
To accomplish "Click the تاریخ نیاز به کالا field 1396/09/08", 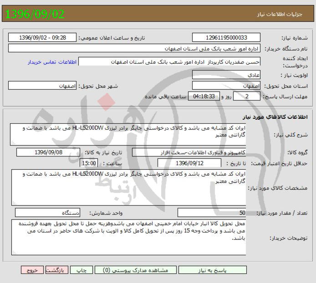I will click(48, 152).
